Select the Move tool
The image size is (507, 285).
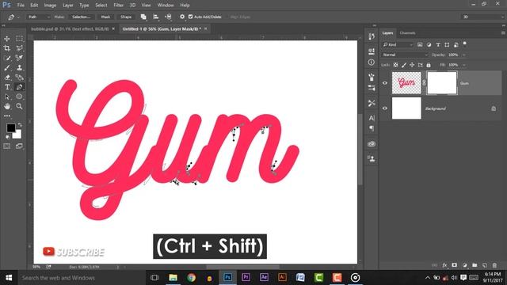pos(7,39)
